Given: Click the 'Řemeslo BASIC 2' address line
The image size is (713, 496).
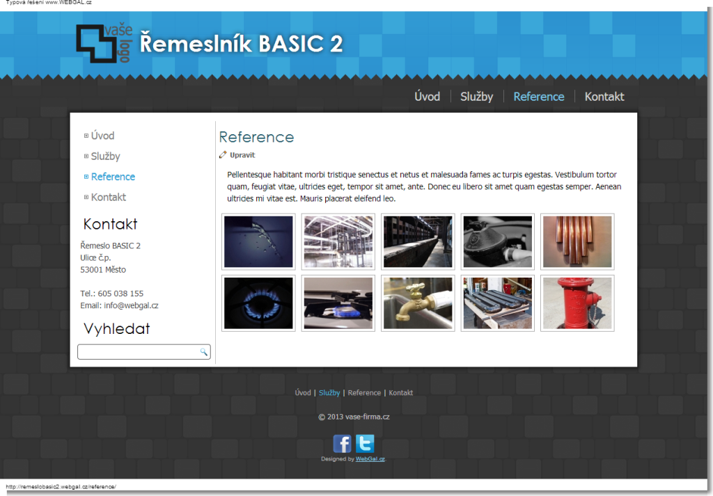Looking at the screenshot, I should (x=111, y=246).
